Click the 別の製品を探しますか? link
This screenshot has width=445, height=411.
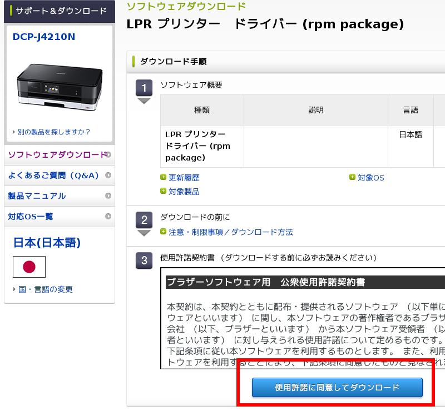[x=53, y=132]
